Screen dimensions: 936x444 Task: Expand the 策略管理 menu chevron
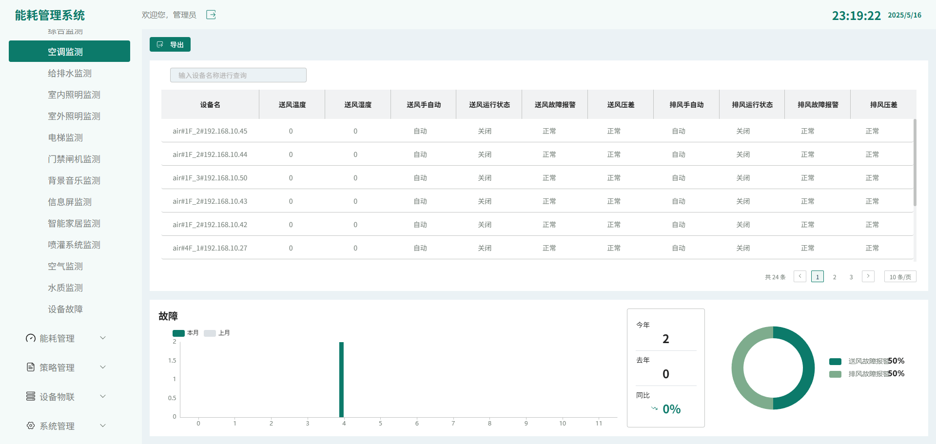pos(103,367)
